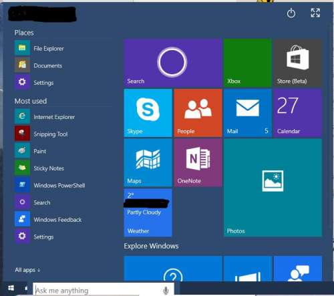Open Windows Feedback app

pyautogui.click(x=48, y=219)
